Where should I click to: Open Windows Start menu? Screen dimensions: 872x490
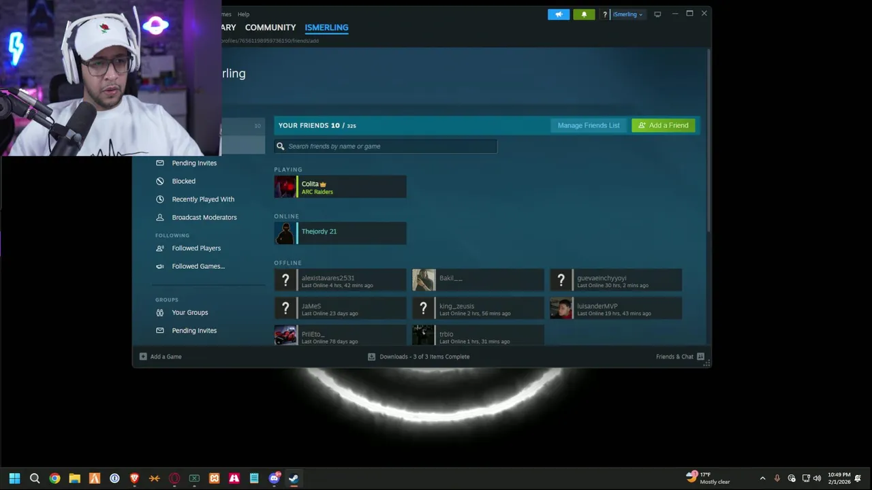[14, 478]
